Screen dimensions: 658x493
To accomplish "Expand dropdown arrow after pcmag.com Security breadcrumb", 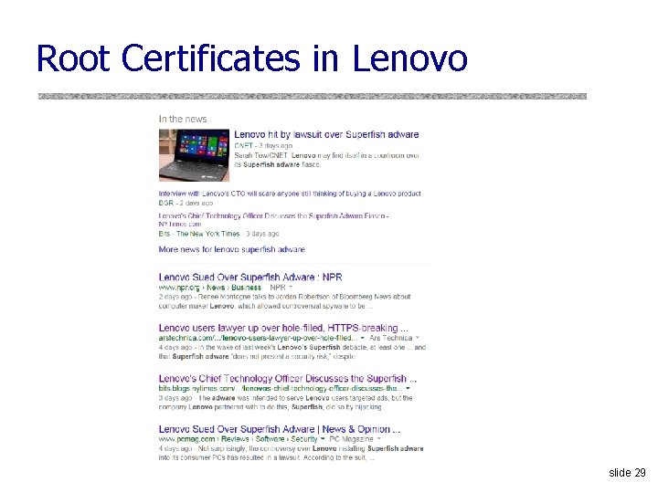I will 323,439.
